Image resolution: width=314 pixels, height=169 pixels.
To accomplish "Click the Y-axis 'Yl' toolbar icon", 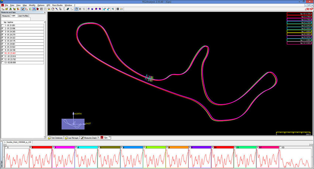I will click(x=84, y=9).
